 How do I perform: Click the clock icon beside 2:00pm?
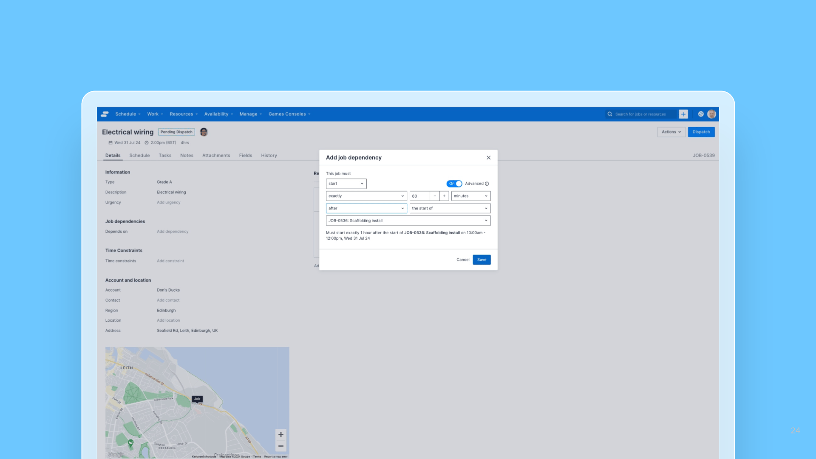pyautogui.click(x=147, y=143)
